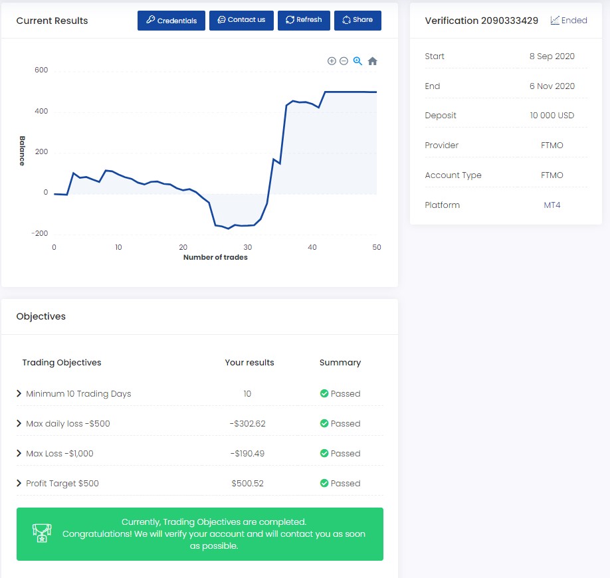
Task: Click the balance line peak on chart
Action: 326,92
